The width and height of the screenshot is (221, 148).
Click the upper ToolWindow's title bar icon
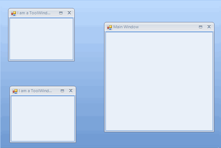[x=13, y=13]
